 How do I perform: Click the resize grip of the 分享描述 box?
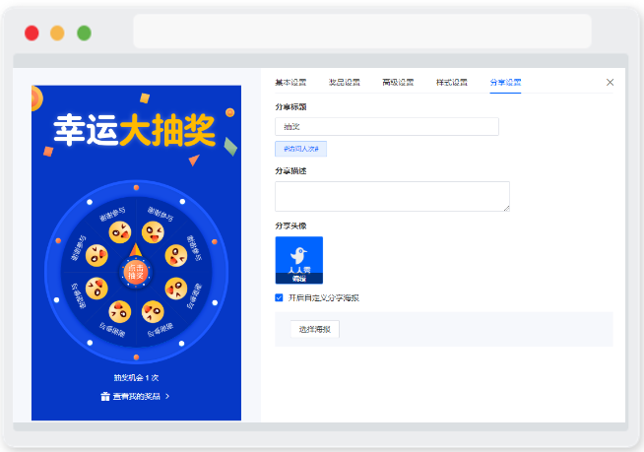click(506, 209)
